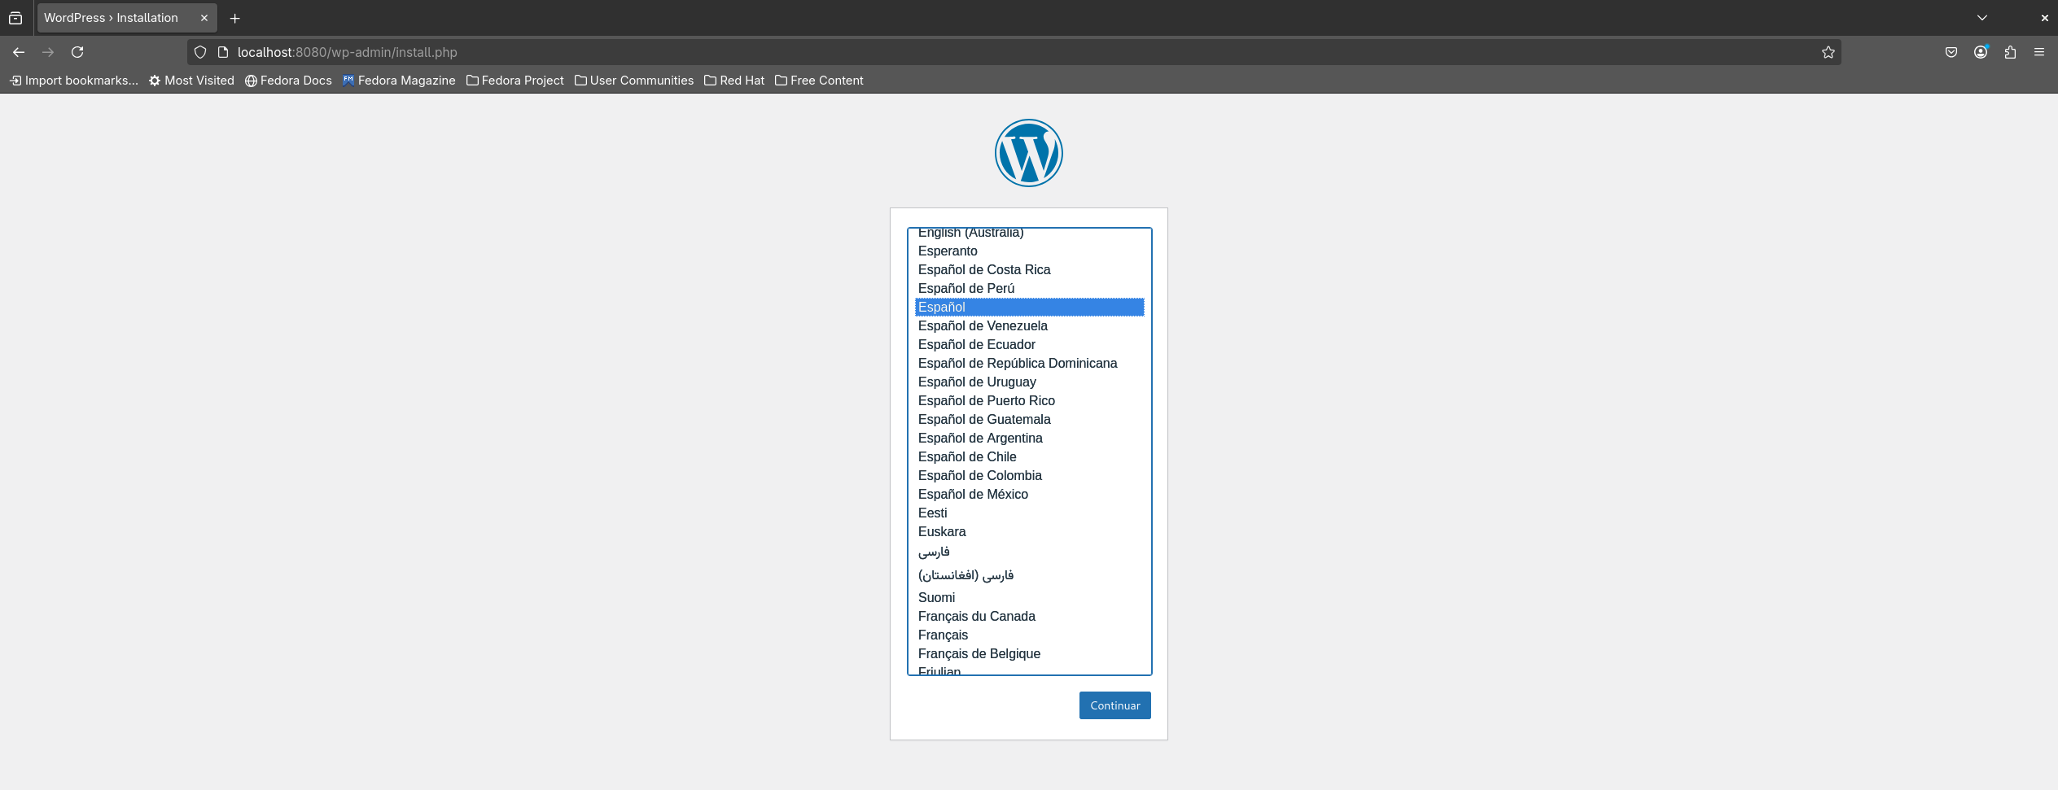Click the Continuar button
Image resolution: width=2058 pixels, height=790 pixels.
coord(1114,705)
